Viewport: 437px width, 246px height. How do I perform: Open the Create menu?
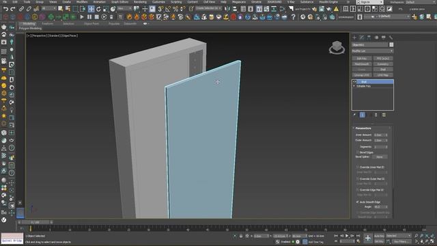(x=66, y=2)
